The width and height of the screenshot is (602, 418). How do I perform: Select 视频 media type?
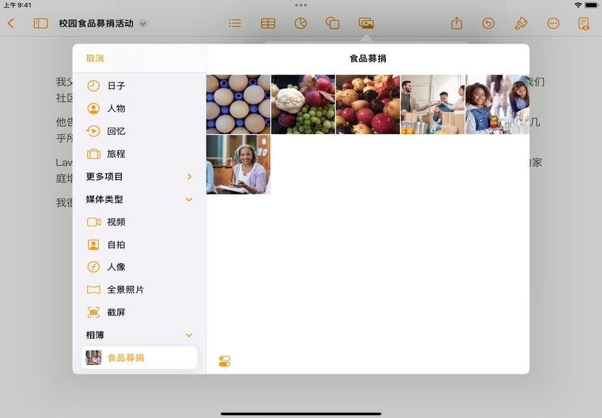[116, 222]
